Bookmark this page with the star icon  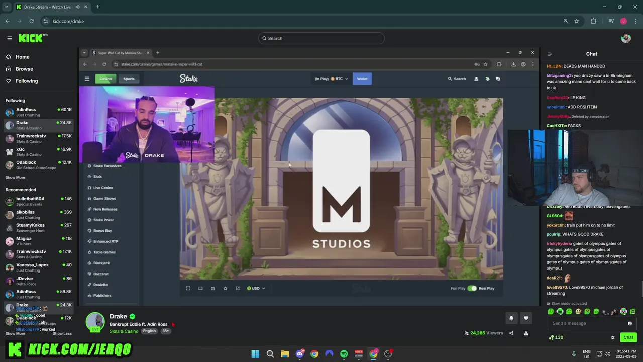tap(577, 21)
